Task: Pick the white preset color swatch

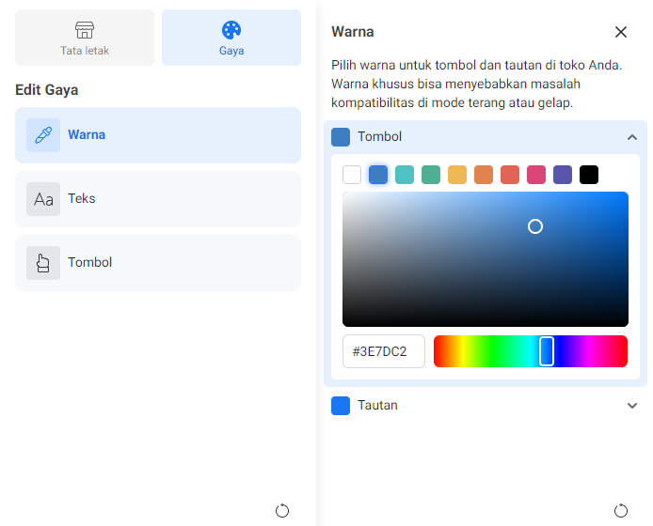Action: 352,175
